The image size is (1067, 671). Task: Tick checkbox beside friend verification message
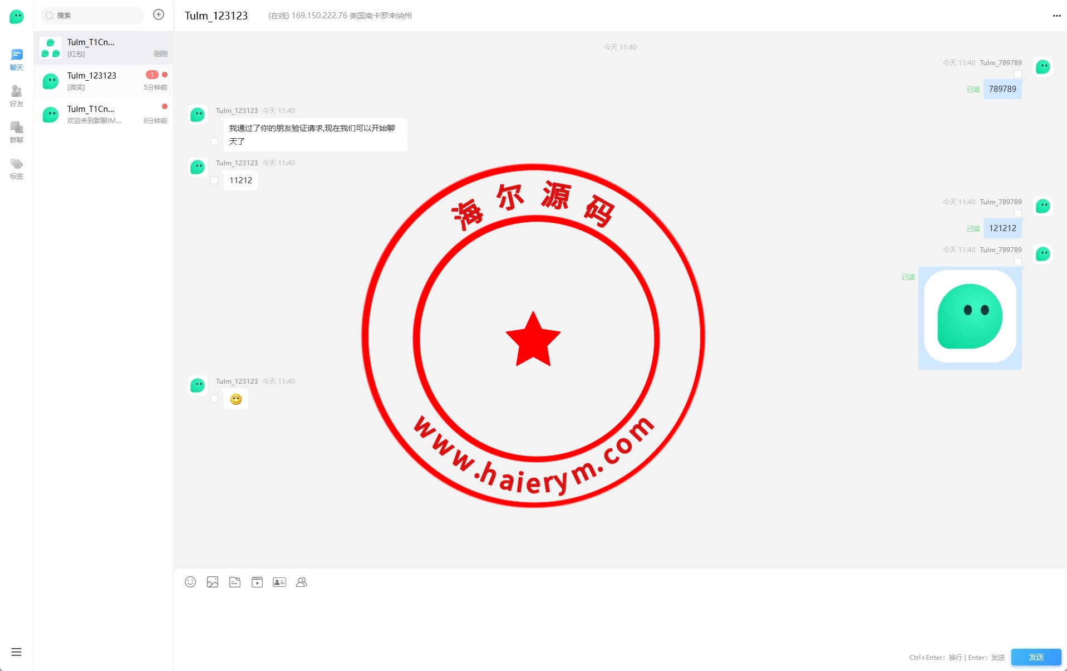(x=214, y=141)
